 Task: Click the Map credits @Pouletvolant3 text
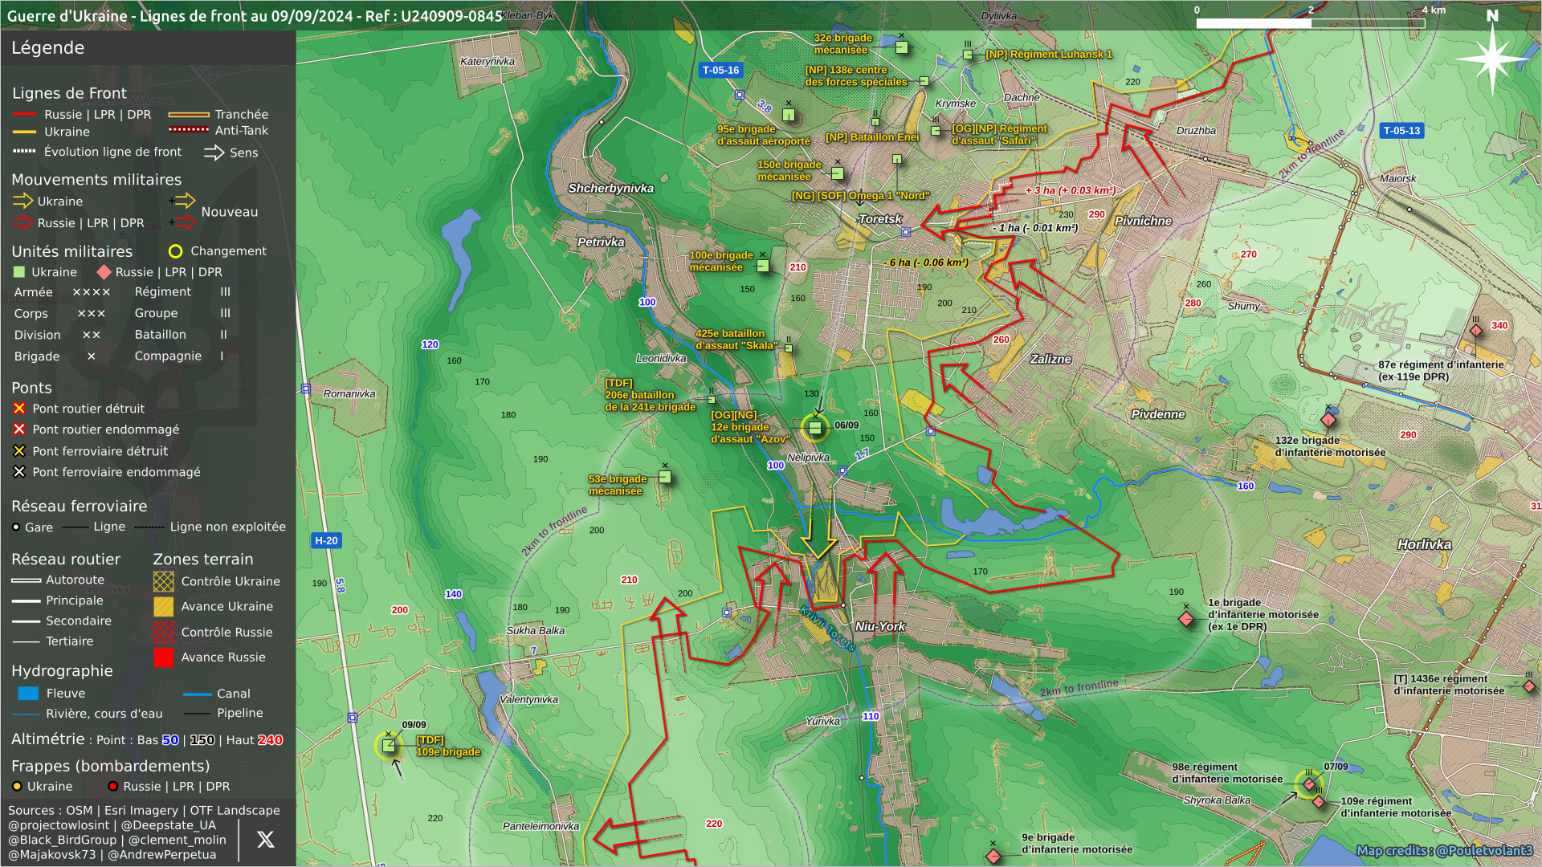pos(1444,851)
